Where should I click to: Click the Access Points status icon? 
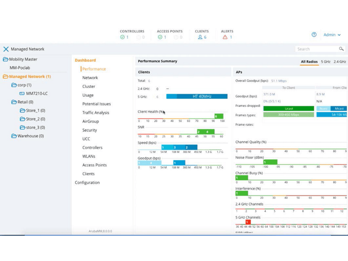pos(160,37)
